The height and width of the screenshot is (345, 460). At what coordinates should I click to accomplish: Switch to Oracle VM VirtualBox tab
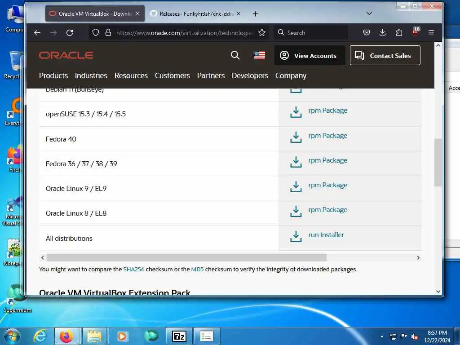pos(95,13)
